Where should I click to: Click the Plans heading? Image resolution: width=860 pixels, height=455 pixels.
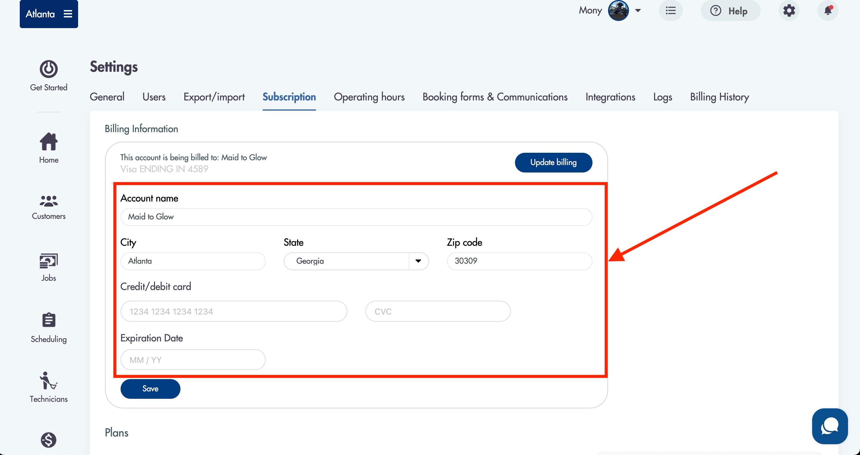[116, 433]
